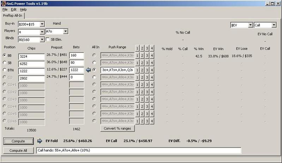Viewport: 282px width, 163px height.
Task: Open the Buy-in dropdown showing $200+$15
Action: (x=42, y=24)
